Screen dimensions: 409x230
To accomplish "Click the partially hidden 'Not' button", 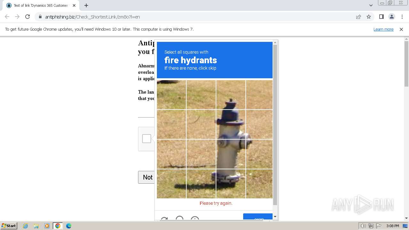I will click(146, 177).
